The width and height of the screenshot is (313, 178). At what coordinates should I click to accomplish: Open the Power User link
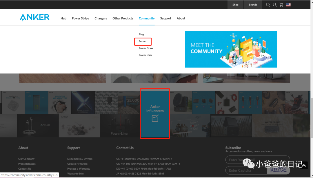(145, 55)
